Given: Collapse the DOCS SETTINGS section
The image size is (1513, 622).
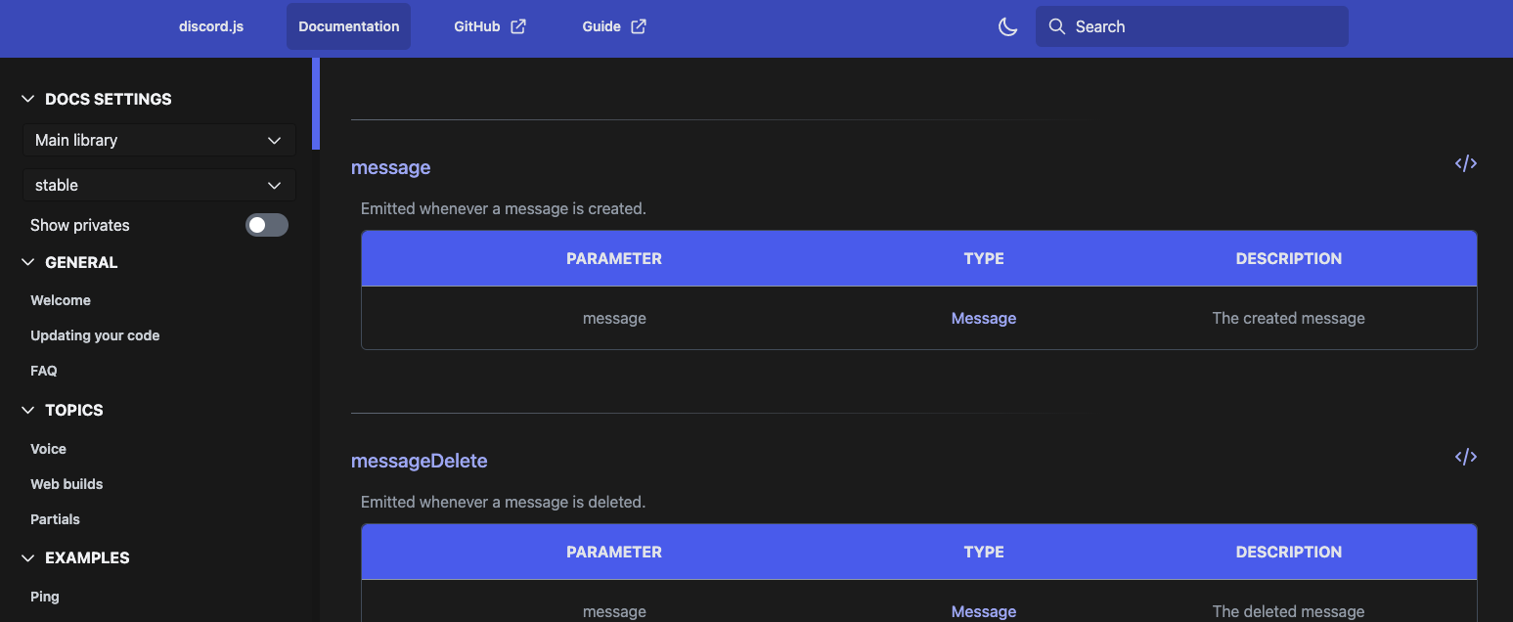Looking at the screenshot, I should (x=26, y=98).
